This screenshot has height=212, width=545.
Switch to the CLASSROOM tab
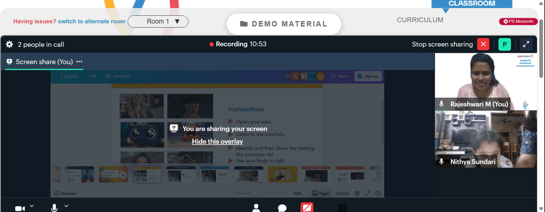tap(471, 3)
